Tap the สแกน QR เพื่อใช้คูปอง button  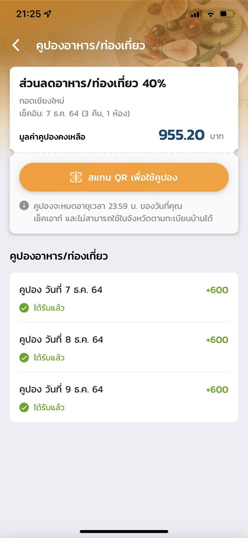pos(124,177)
